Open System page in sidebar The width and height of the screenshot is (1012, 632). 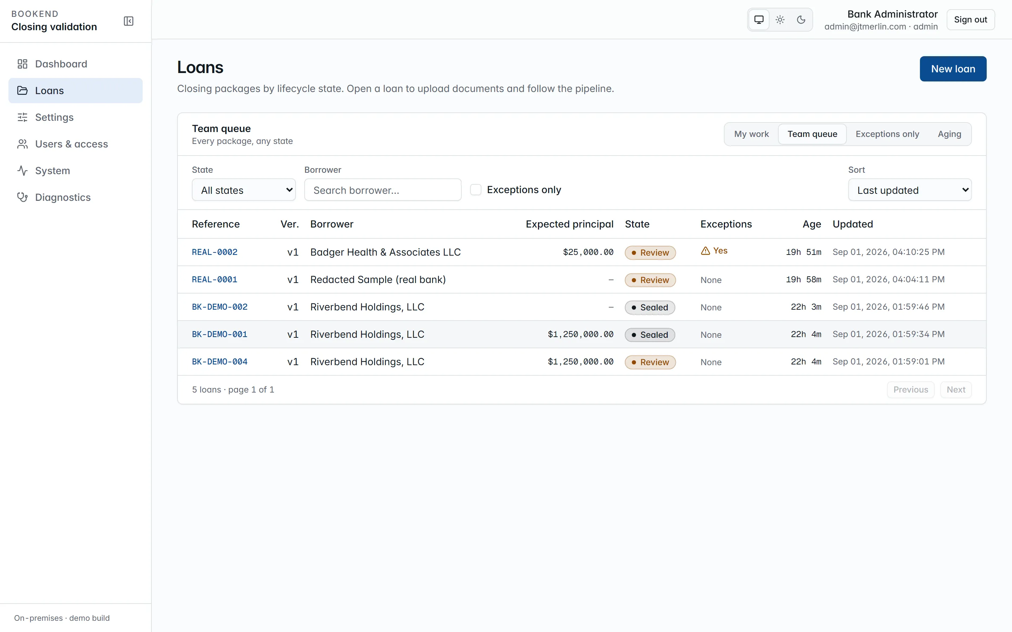[75, 171]
